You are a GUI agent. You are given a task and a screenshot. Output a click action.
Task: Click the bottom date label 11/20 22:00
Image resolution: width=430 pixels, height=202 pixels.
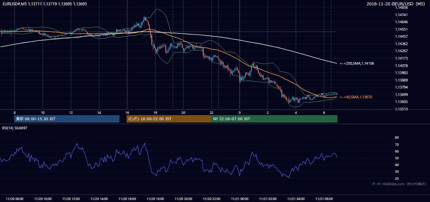coord(211,199)
